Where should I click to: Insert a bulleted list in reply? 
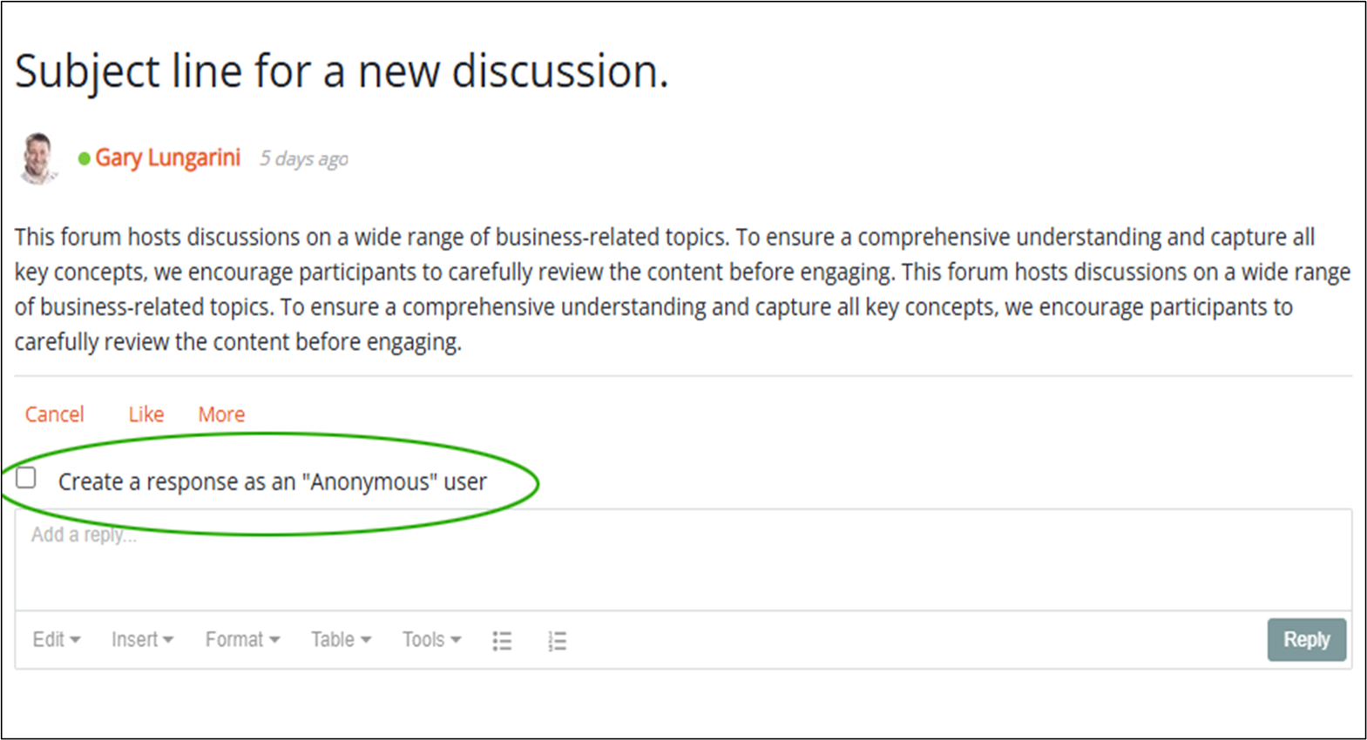(502, 641)
